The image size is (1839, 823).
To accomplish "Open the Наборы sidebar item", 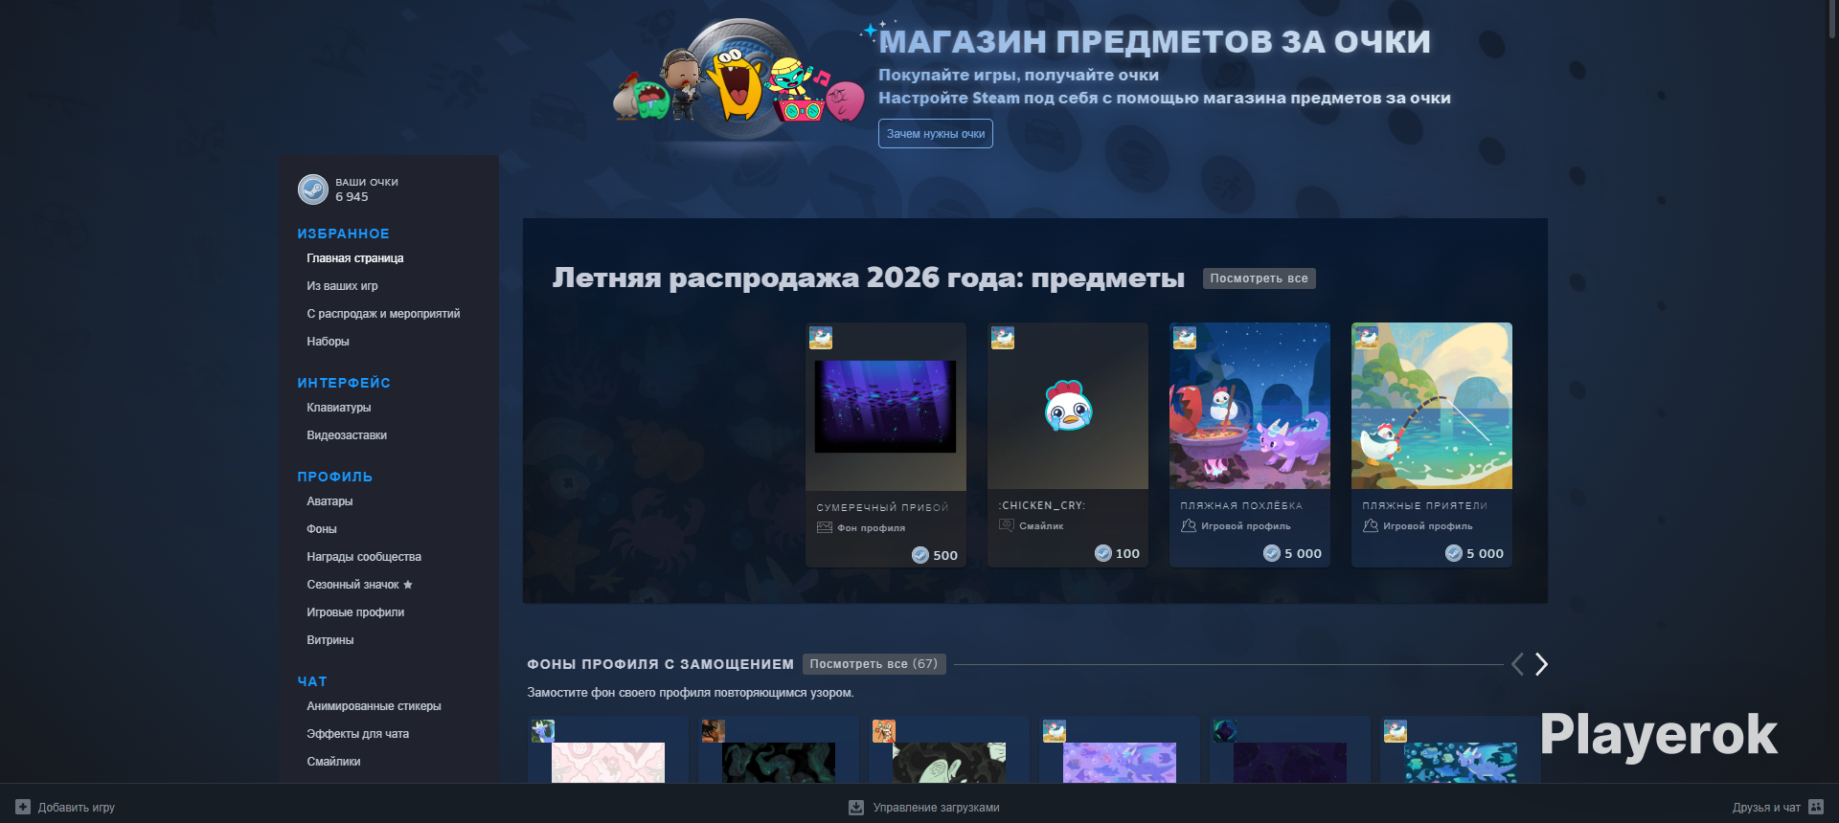I will (x=328, y=342).
